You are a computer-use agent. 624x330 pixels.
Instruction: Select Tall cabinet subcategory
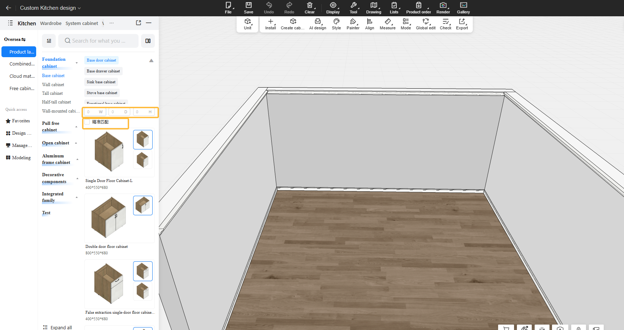[x=52, y=93]
